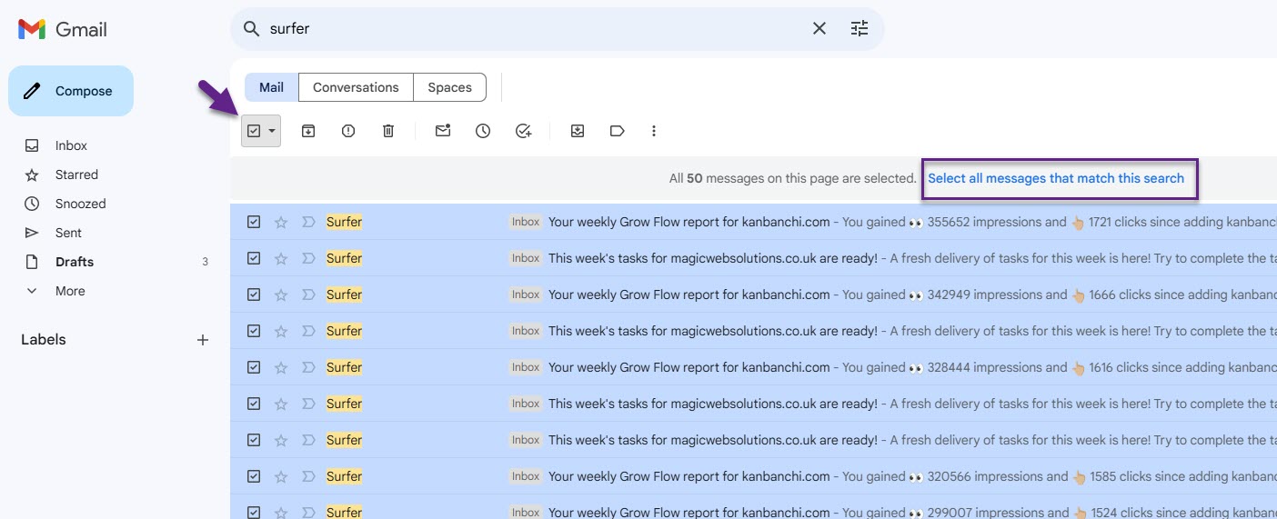1277x519 pixels.
Task: Mark the 355652 impressions email as important
Action: (307, 222)
